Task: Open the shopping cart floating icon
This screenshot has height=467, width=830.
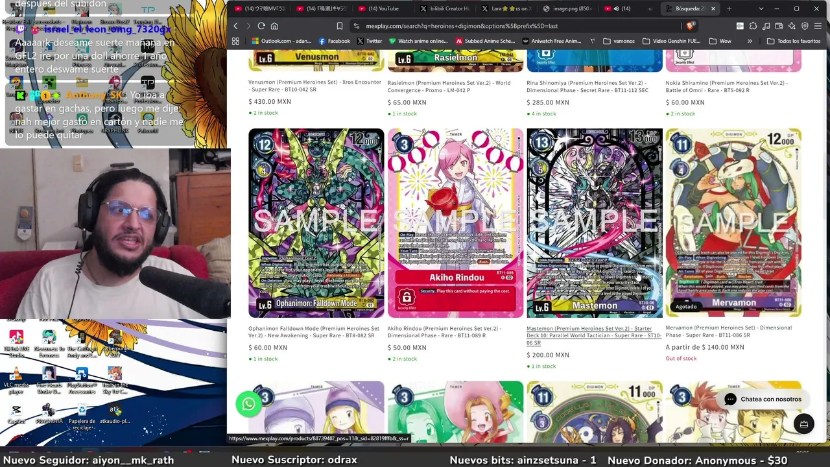Action: 804,424
